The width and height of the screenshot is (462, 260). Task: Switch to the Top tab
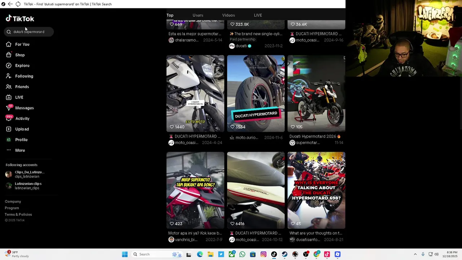[170, 15]
